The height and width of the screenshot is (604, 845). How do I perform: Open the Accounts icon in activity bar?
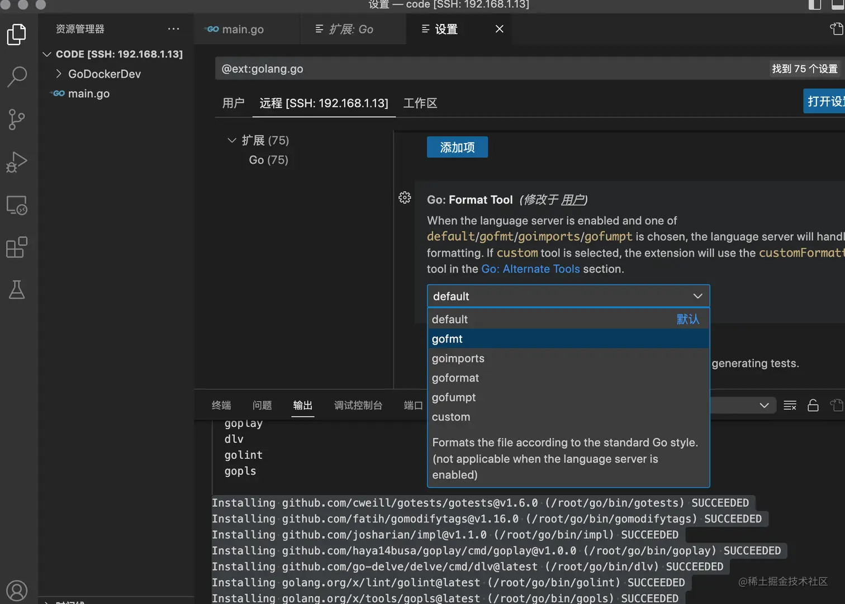tap(17, 591)
